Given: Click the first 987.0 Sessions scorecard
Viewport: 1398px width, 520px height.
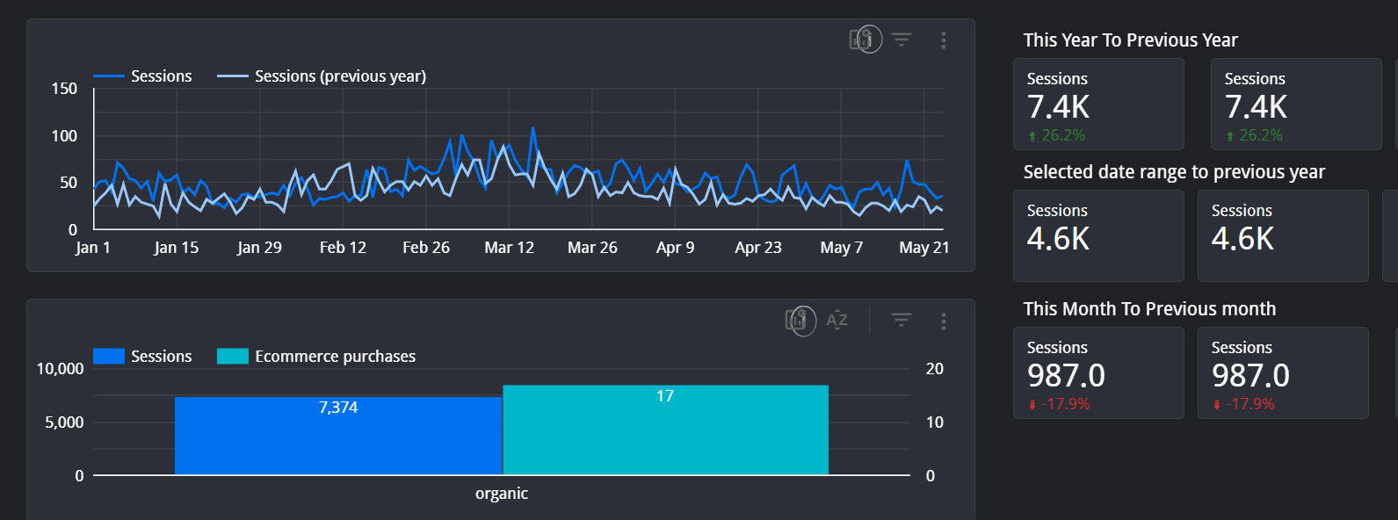Looking at the screenshot, I should pyautogui.click(x=1098, y=372).
